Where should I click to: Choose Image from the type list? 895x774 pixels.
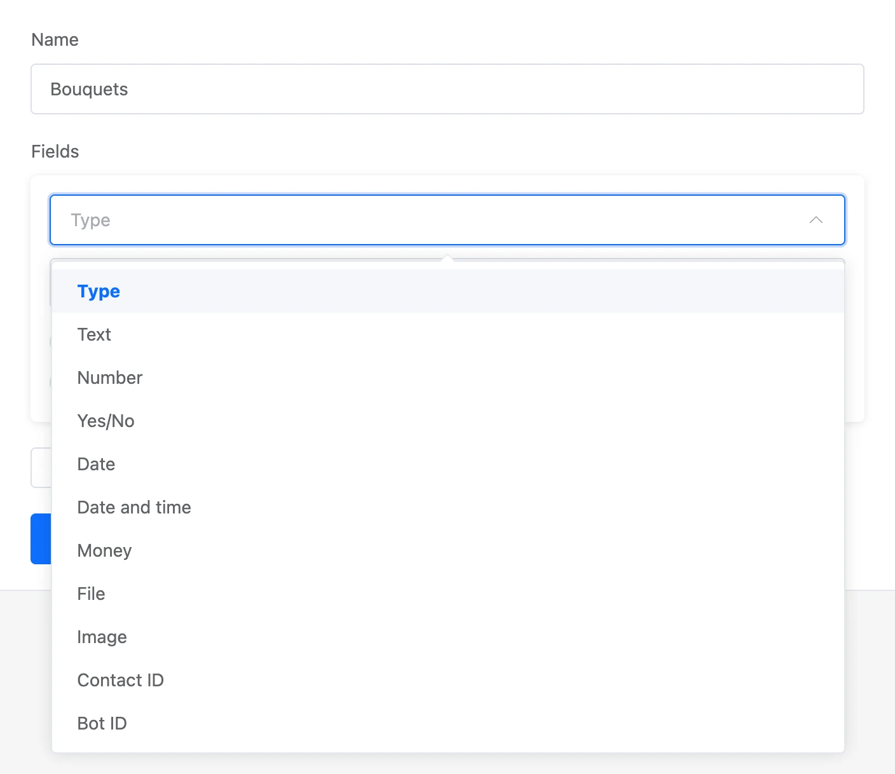tap(448, 637)
